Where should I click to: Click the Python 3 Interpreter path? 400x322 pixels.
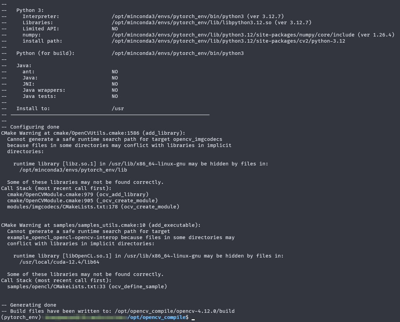pos(178,17)
